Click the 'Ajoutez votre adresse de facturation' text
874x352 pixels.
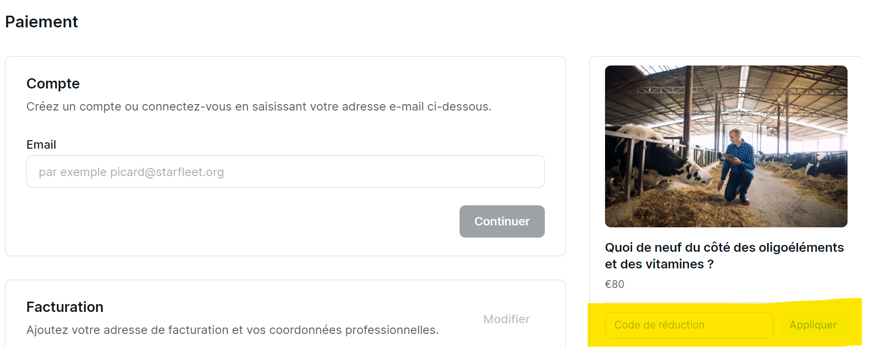coord(232,330)
